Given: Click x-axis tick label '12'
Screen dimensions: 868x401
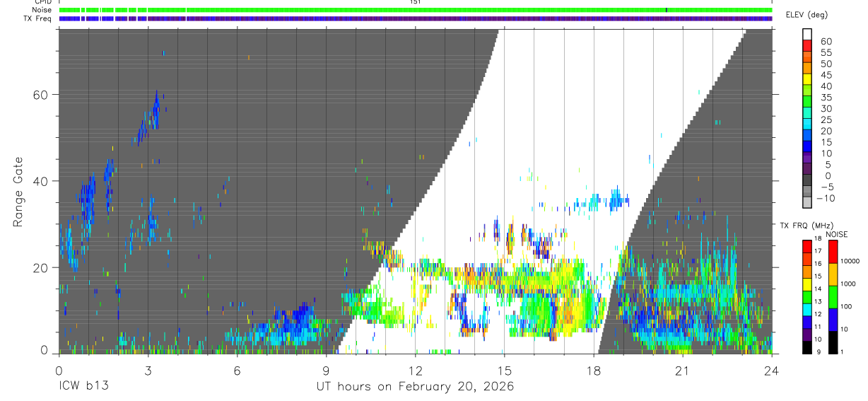Looking at the screenshot, I should (x=415, y=370).
